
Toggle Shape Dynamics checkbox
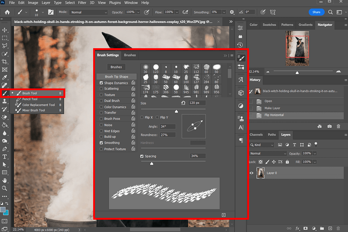coord(101,83)
